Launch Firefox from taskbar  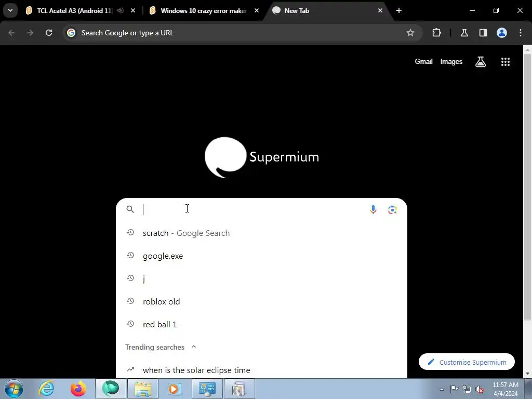pos(78,389)
